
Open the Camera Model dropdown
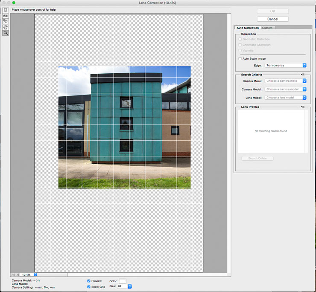coord(285,89)
